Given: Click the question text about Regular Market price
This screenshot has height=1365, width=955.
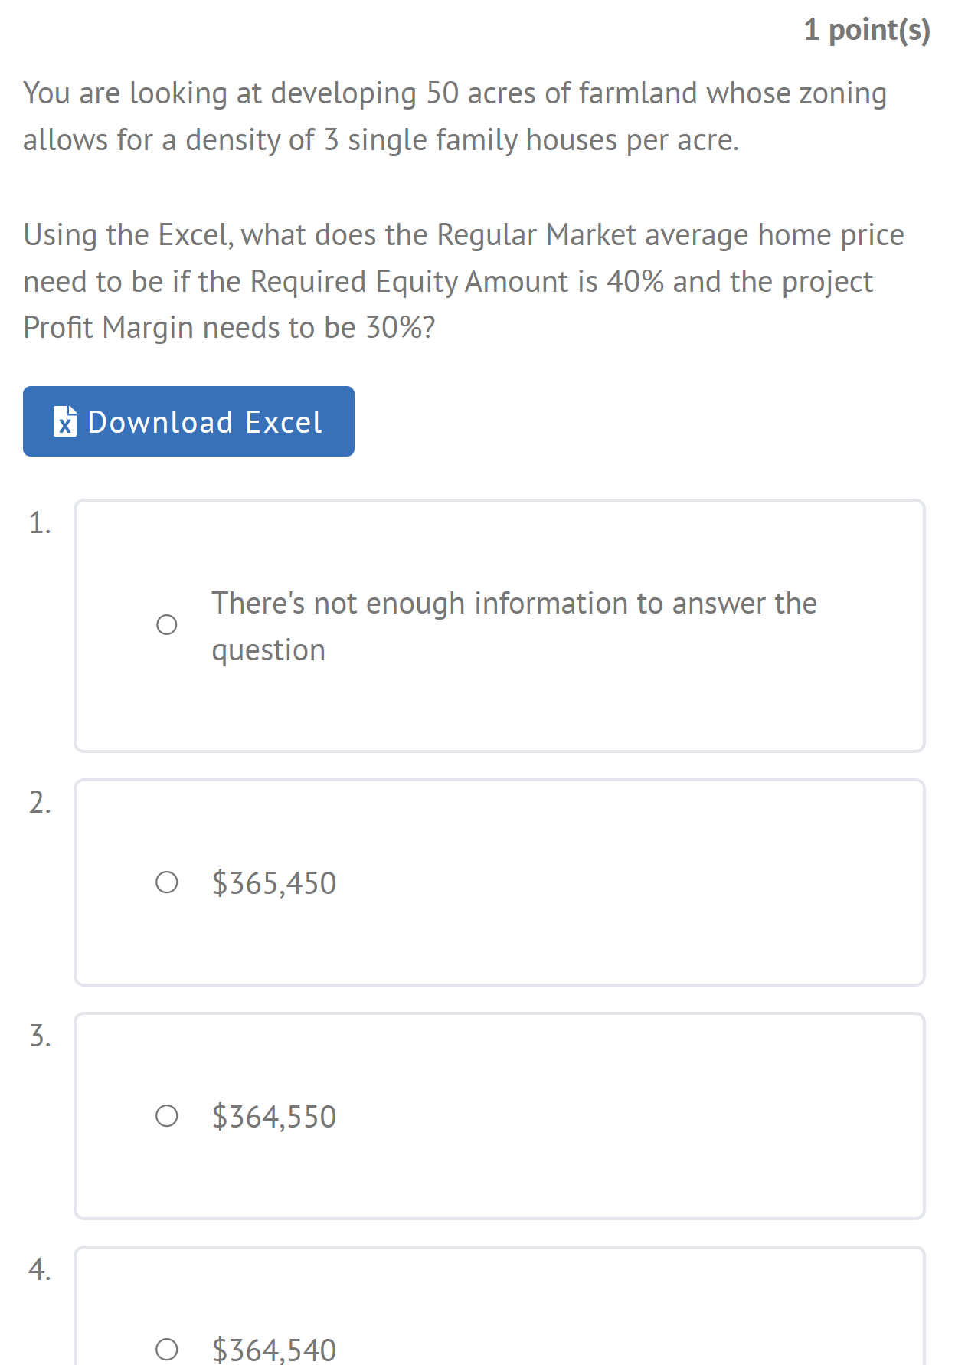Looking at the screenshot, I should [x=463, y=281].
